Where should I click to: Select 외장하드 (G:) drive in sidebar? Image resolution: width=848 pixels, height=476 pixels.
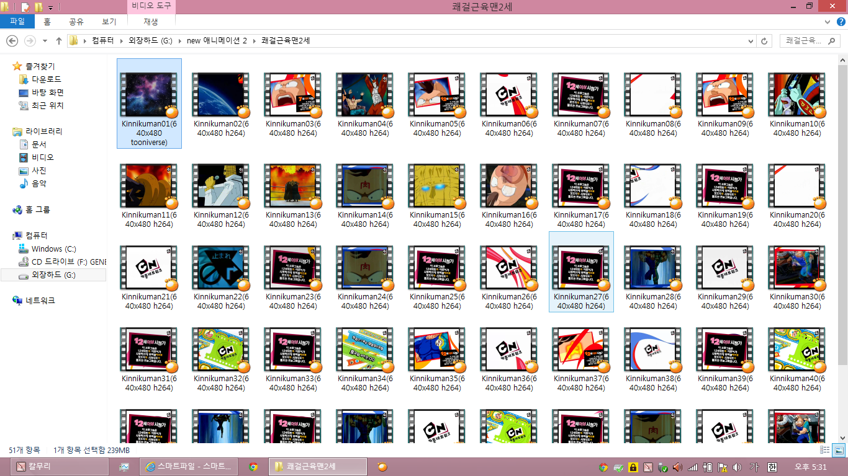(x=53, y=275)
